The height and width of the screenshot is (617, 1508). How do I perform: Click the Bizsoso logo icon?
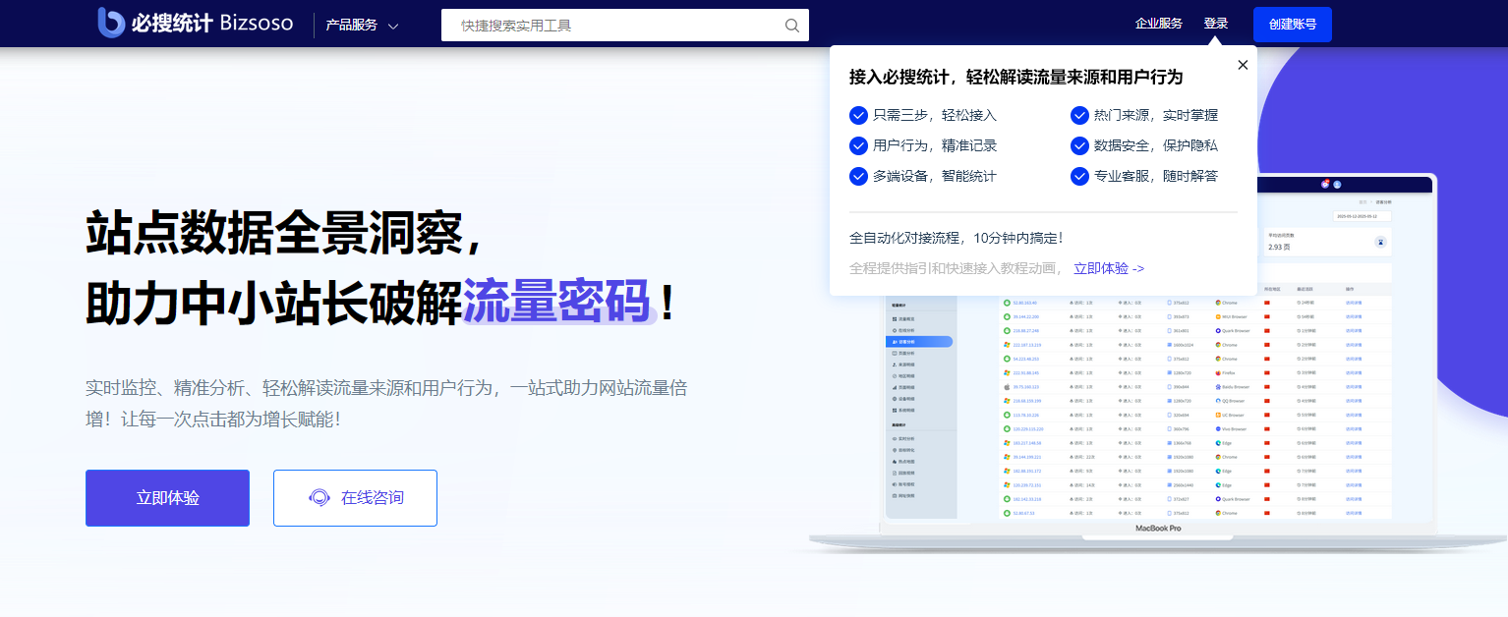[x=111, y=23]
